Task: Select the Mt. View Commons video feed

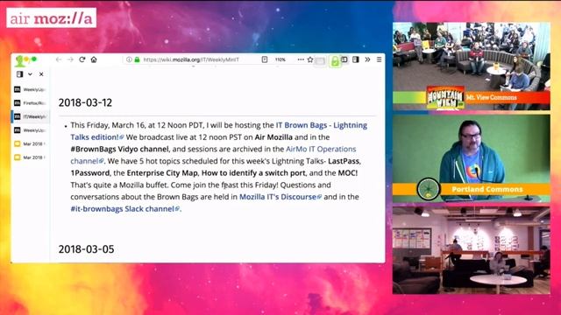Action: 472,66
